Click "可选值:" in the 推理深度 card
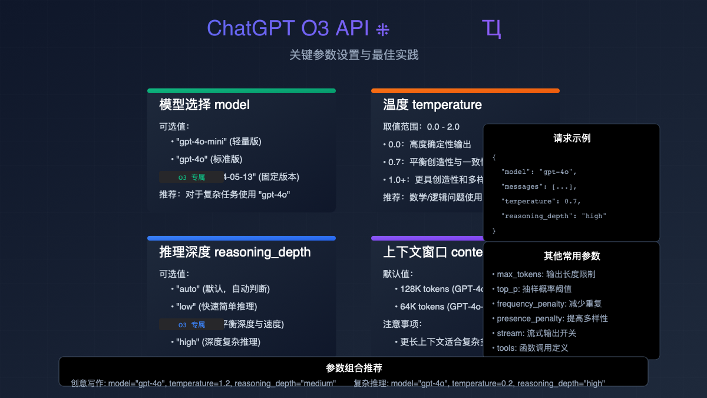 [x=174, y=274]
